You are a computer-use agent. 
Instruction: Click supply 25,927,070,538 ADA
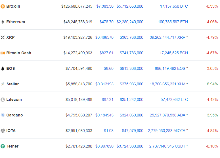coord(167,115)
